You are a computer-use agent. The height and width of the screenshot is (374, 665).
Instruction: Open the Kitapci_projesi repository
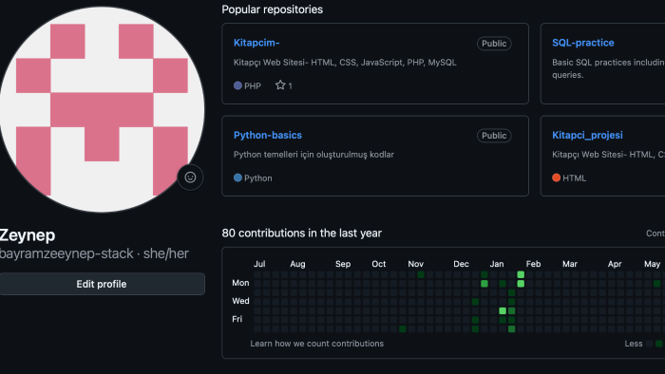(587, 135)
